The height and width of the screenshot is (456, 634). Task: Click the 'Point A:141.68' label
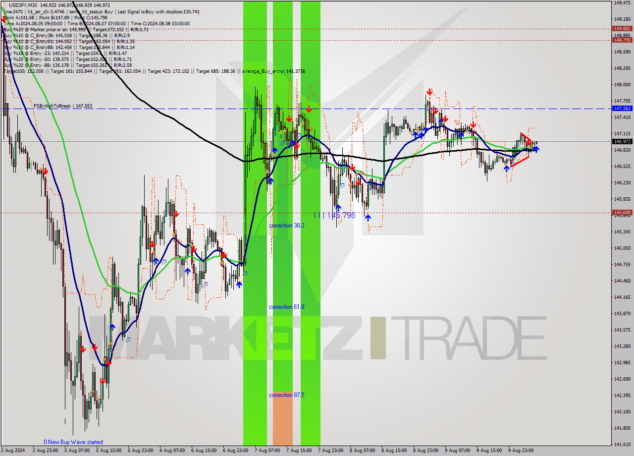click(19, 17)
